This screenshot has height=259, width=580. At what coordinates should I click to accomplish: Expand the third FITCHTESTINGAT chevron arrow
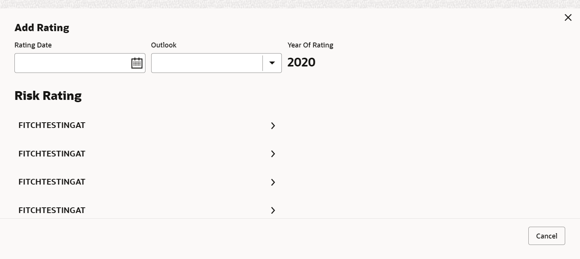[x=273, y=182]
